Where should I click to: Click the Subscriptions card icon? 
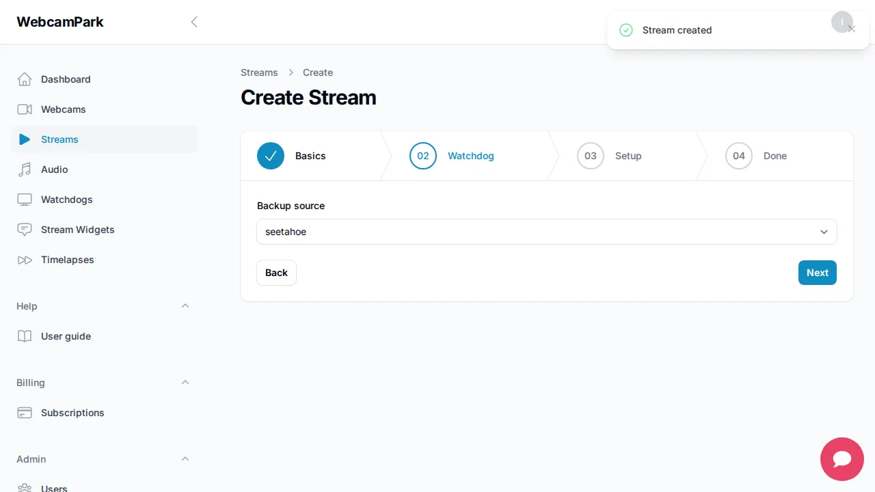tap(25, 413)
